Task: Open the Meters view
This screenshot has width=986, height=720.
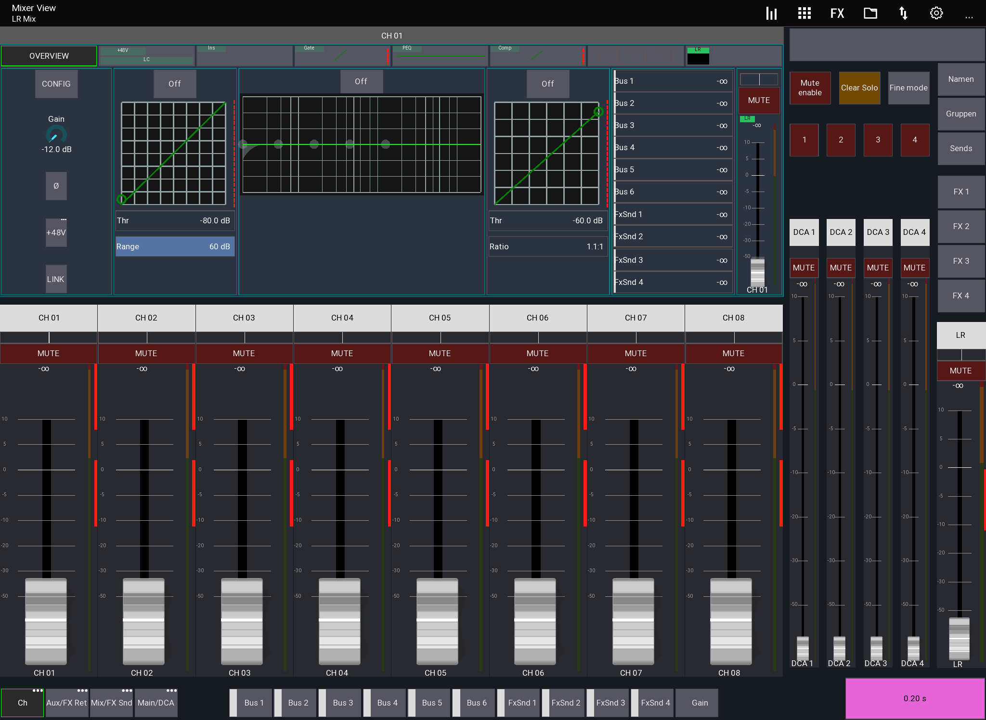Action: click(771, 13)
